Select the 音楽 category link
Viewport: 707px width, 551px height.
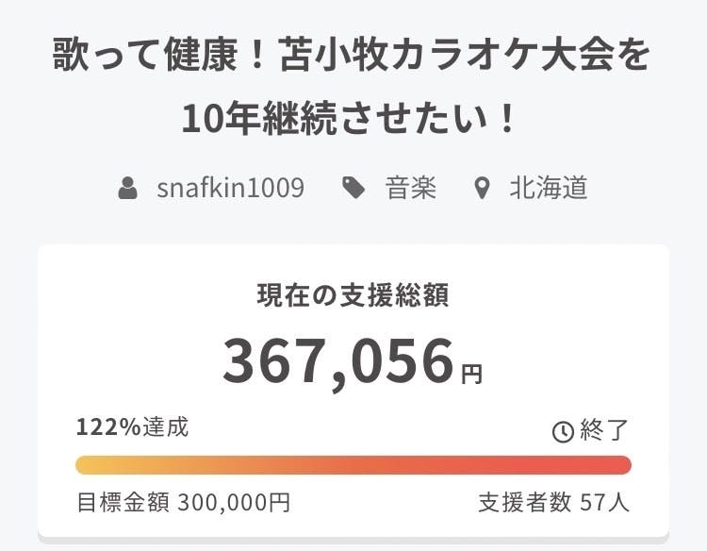point(411,188)
